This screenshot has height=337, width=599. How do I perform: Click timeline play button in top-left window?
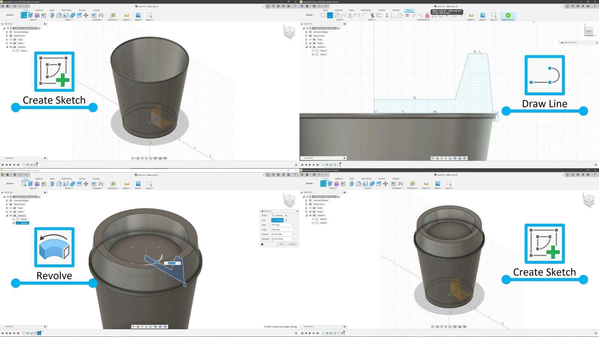pyautogui.click(x=10, y=165)
